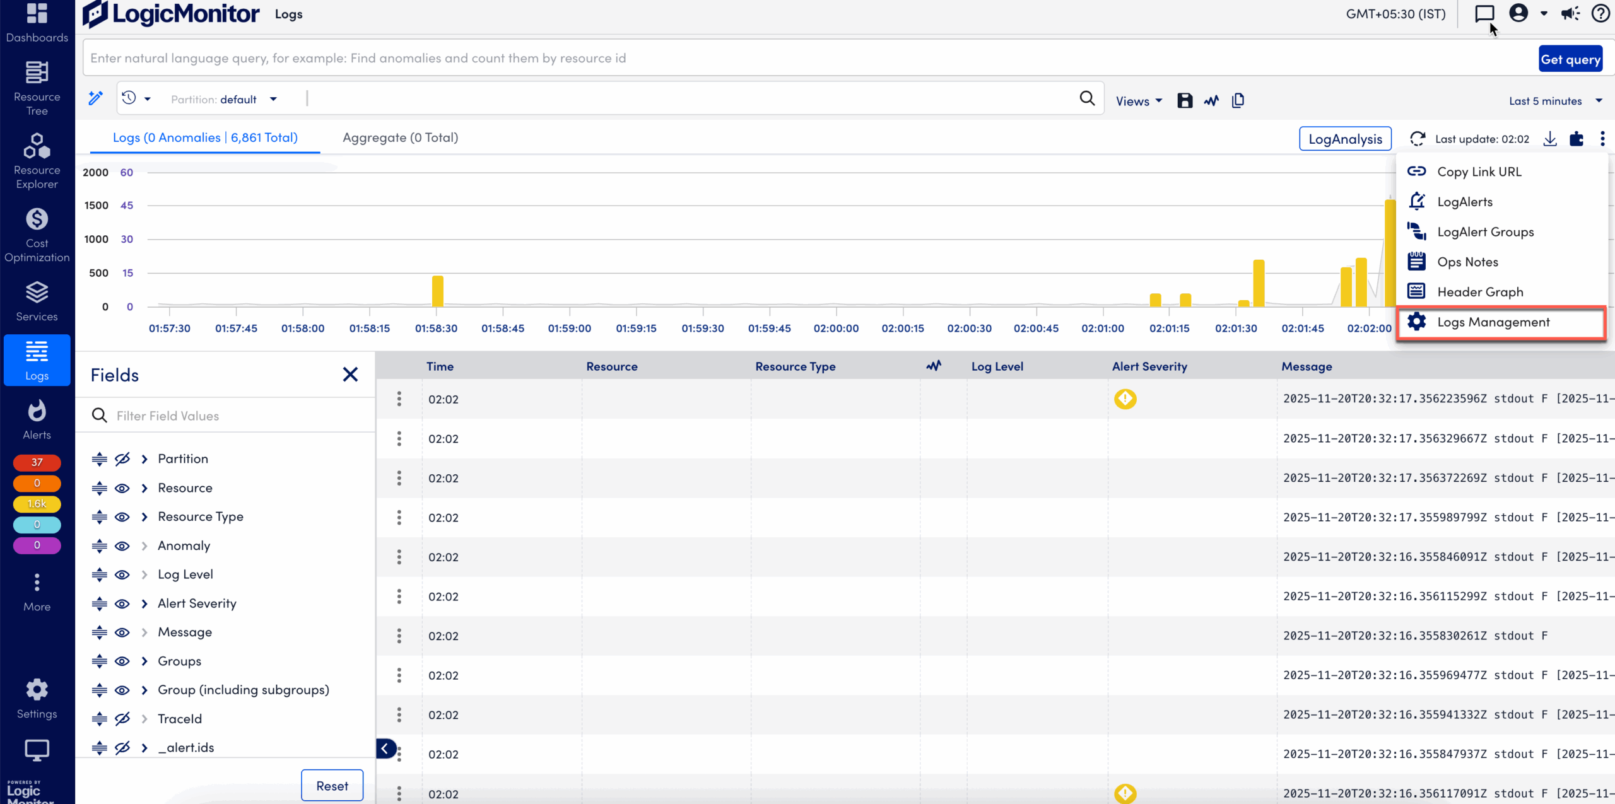Image resolution: width=1615 pixels, height=804 pixels.
Task: Click the Get query button
Action: [1571, 58]
